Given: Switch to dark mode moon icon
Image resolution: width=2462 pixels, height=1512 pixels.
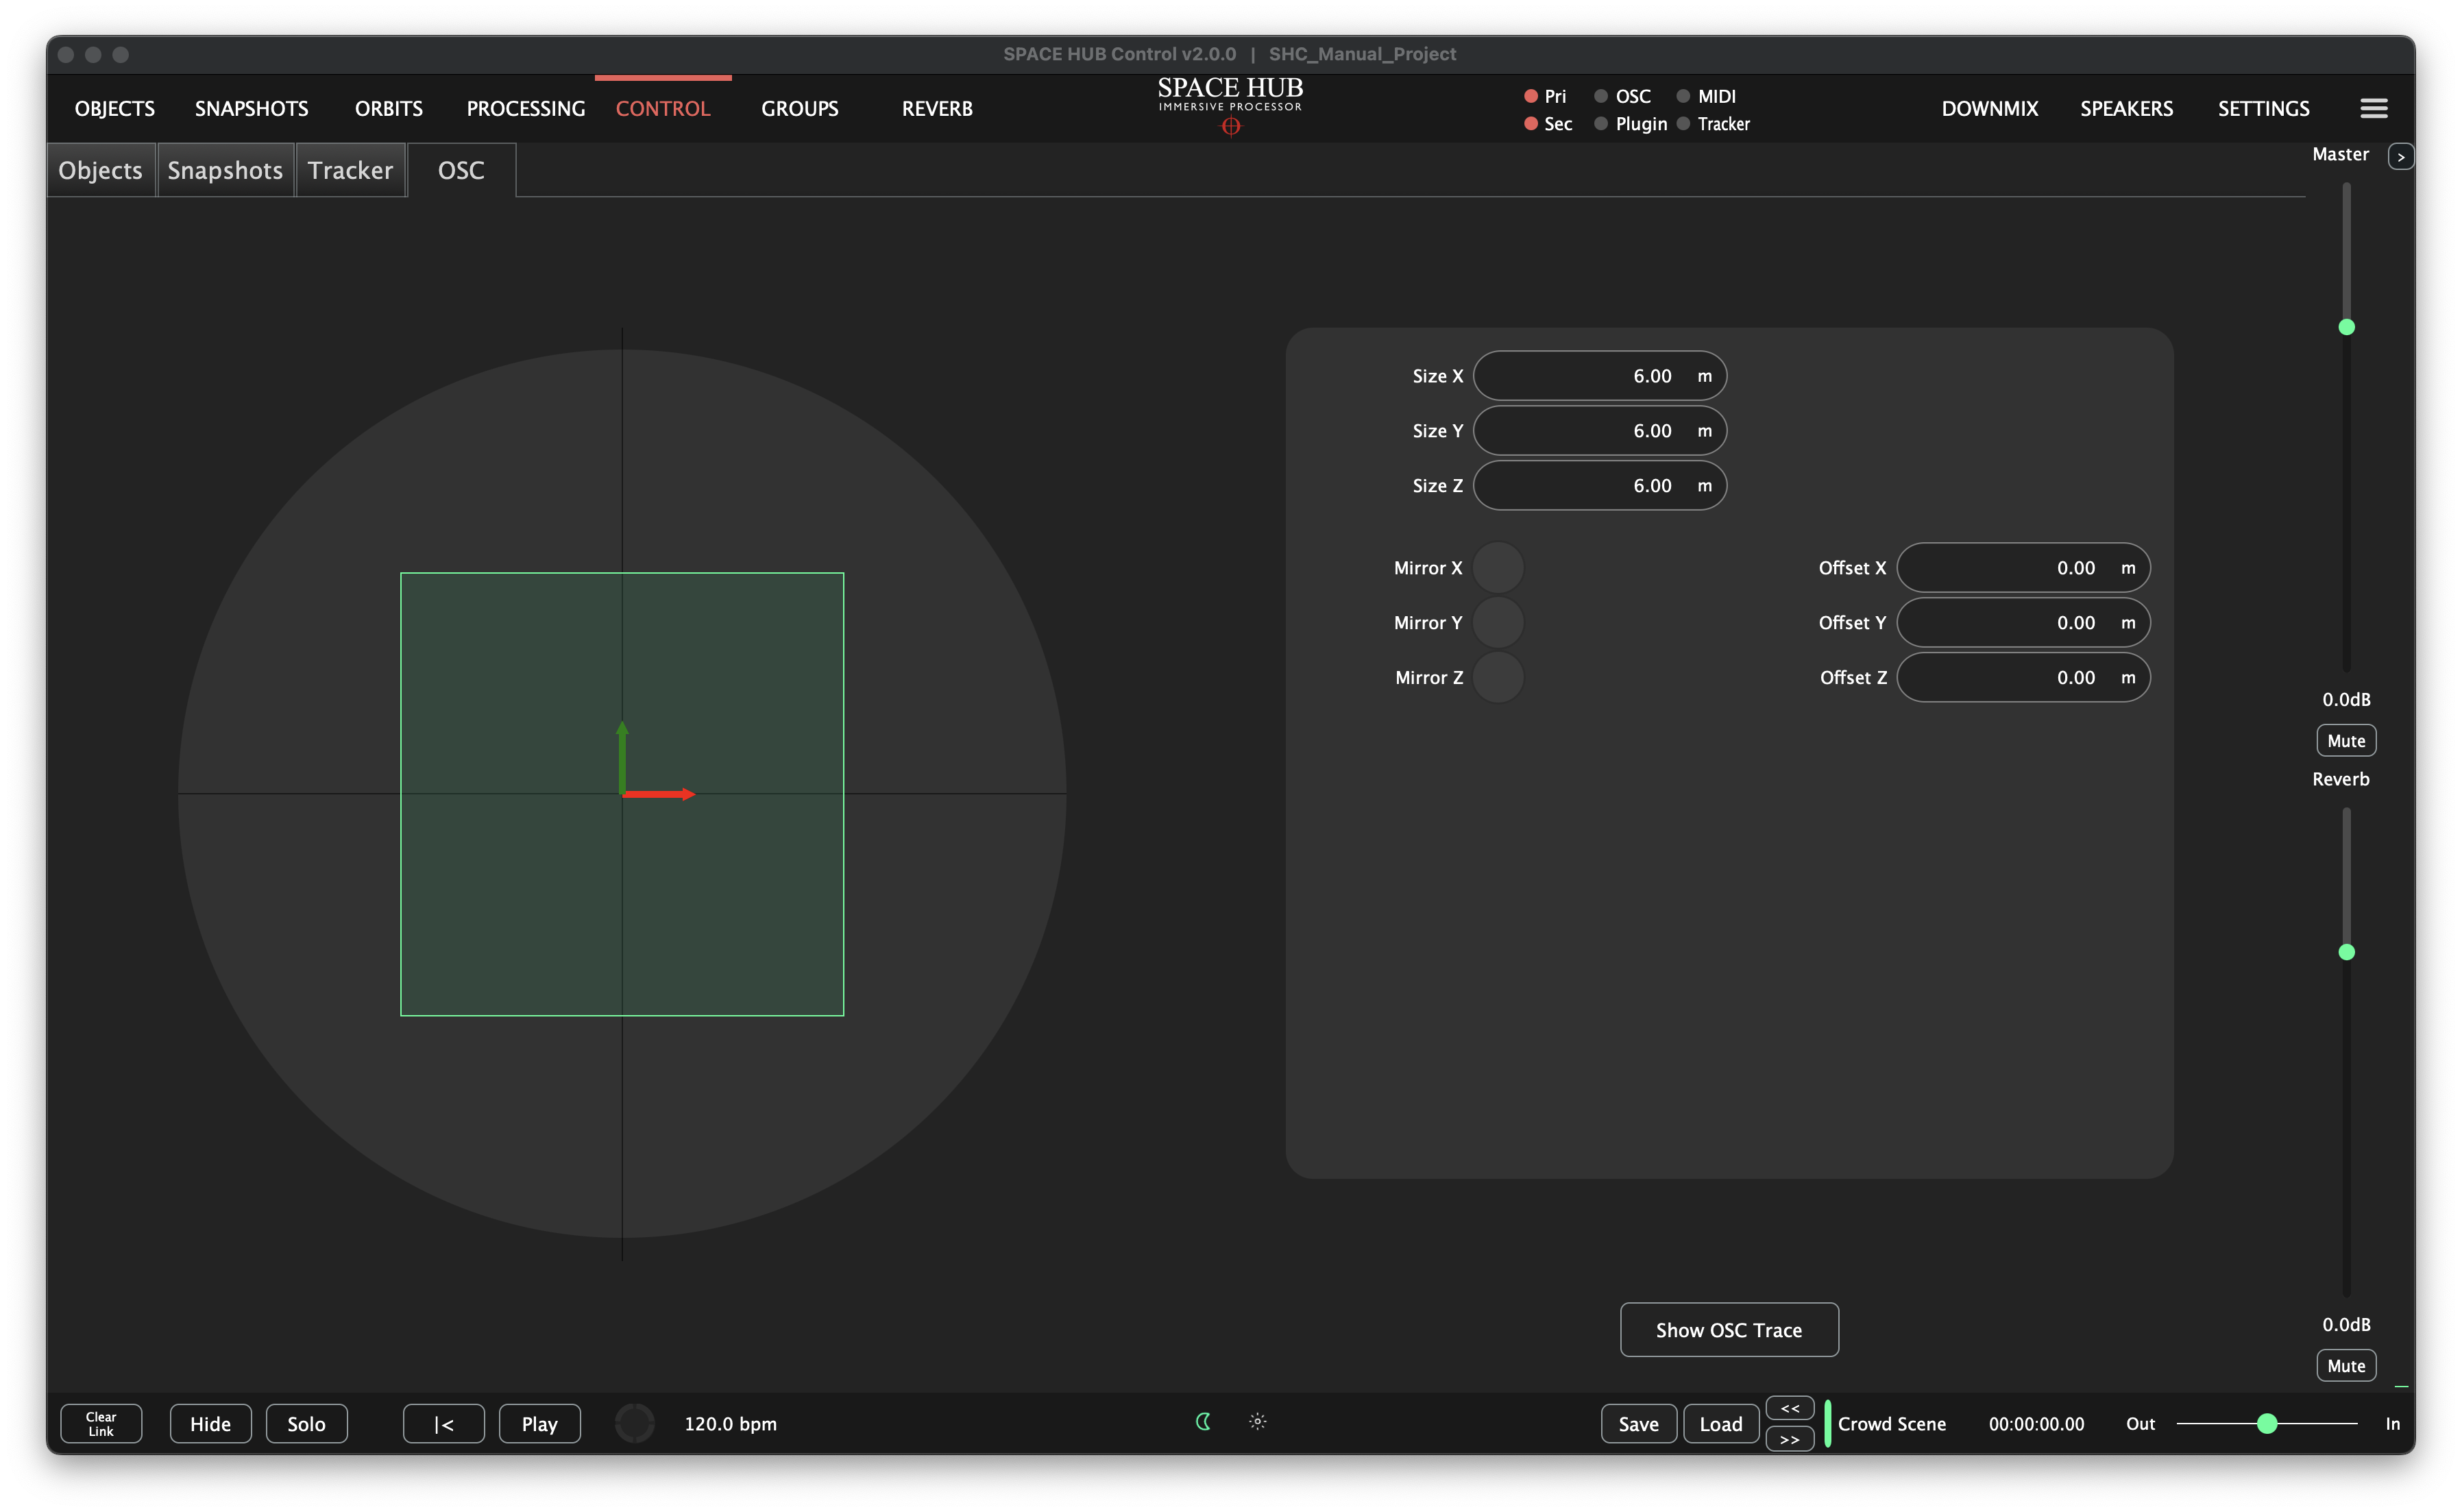Looking at the screenshot, I should pyautogui.click(x=1203, y=1421).
